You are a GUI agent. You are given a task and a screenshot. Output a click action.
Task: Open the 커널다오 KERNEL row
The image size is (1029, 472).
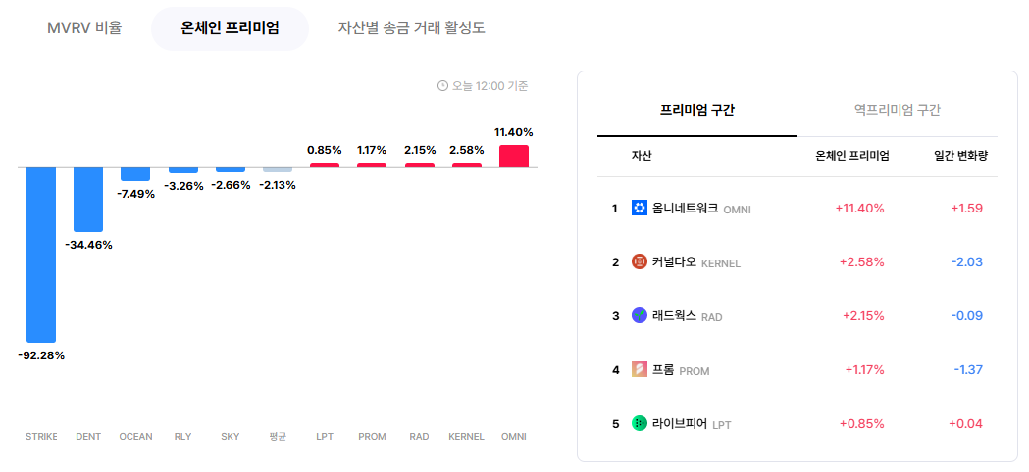(x=797, y=262)
